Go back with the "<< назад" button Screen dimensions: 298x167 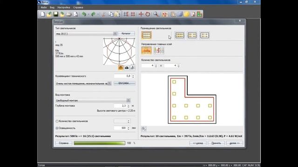point(198,143)
